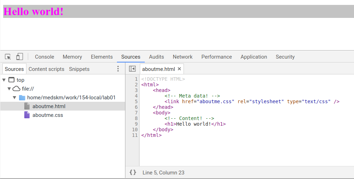The width and height of the screenshot is (354, 179).
Task: Click the Hello world! heading
Action: [x=33, y=12]
